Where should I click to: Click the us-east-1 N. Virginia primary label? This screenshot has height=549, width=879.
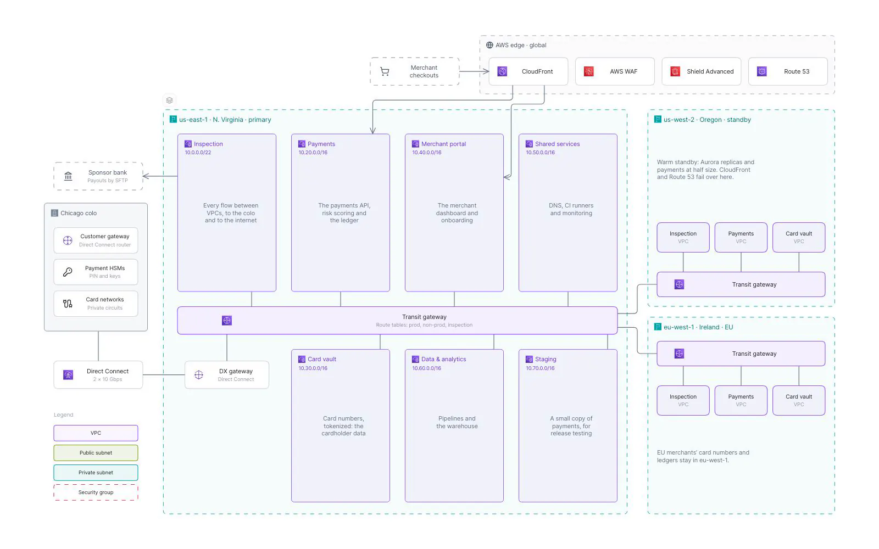click(225, 120)
